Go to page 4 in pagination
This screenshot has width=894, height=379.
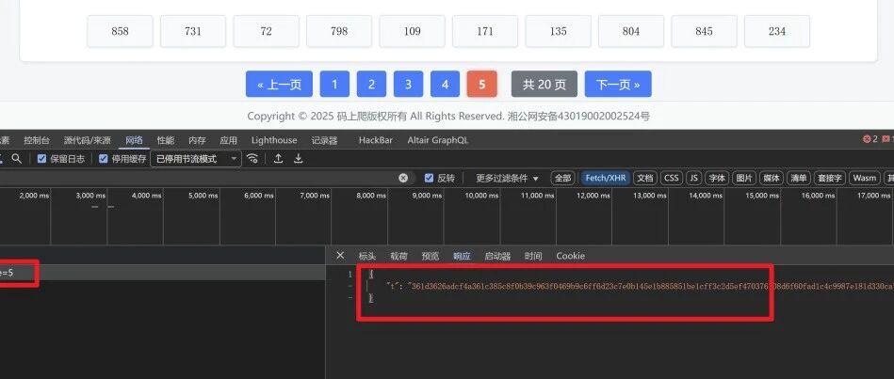(446, 85)
